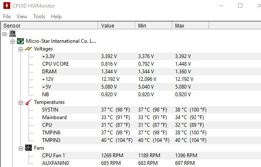261x167 pixels.
Task: Collapse the Fans section
Action: [x=20, y=148]
